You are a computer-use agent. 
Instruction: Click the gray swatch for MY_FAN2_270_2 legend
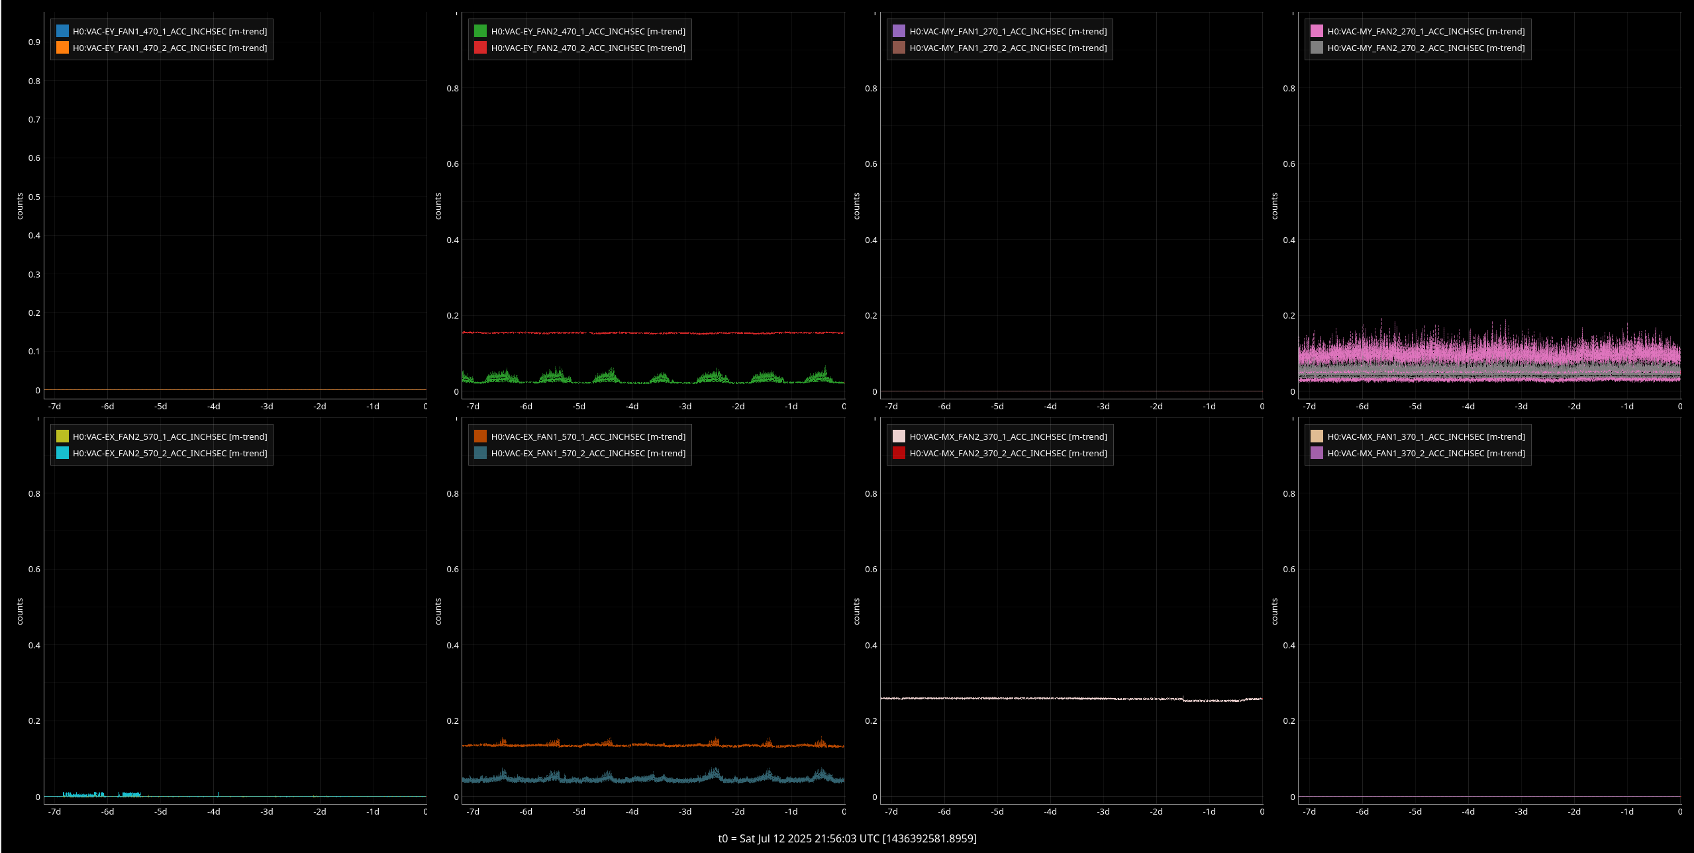(1317, 48)
